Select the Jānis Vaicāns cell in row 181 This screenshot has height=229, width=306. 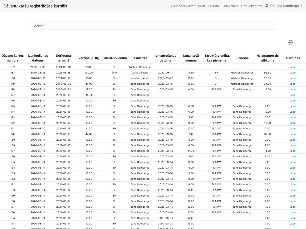(140, 73)
